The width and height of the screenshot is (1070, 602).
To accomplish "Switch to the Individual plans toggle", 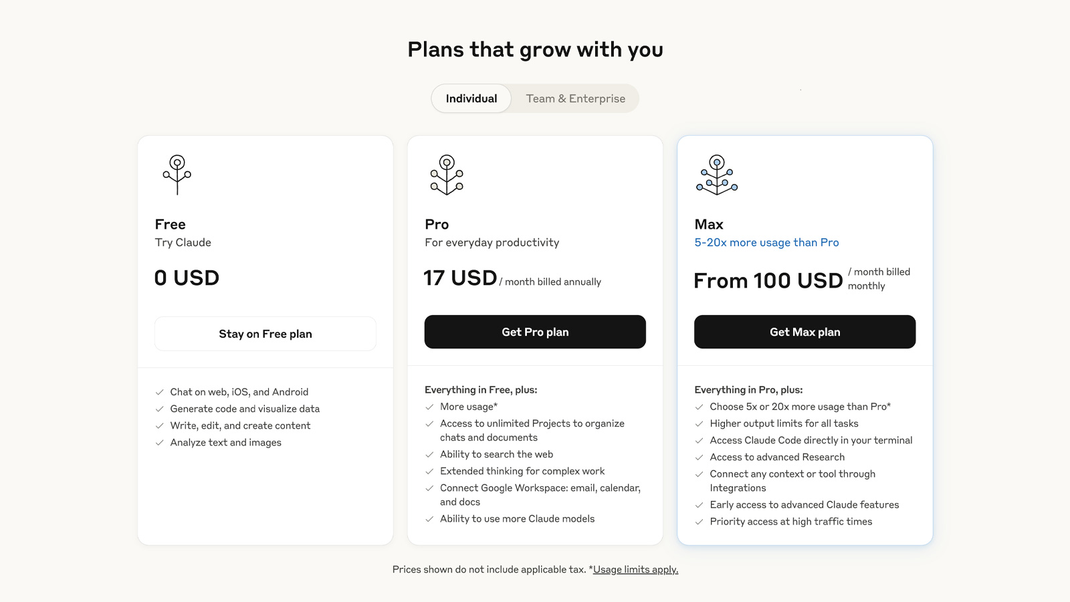I will click(x=471, y=98).
